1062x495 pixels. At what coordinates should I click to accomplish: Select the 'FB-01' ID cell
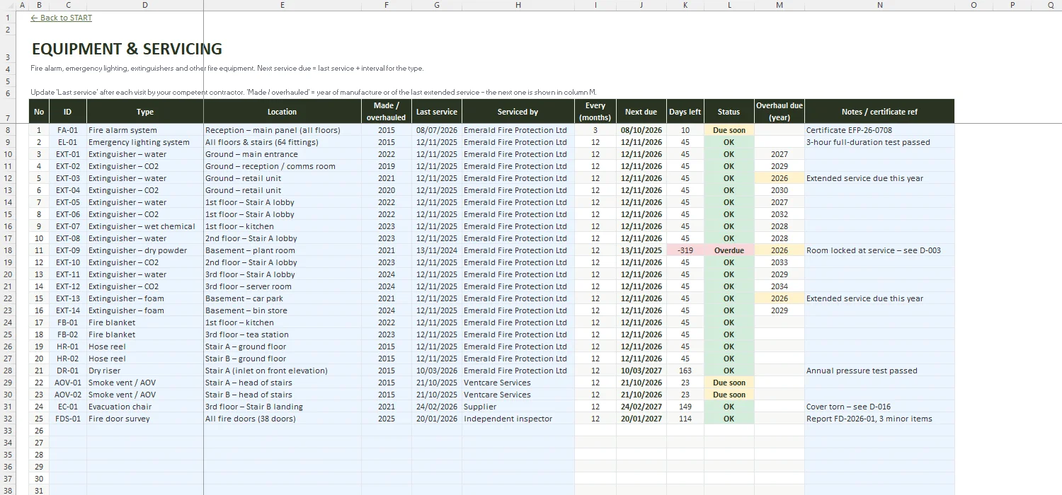(68, 322)
